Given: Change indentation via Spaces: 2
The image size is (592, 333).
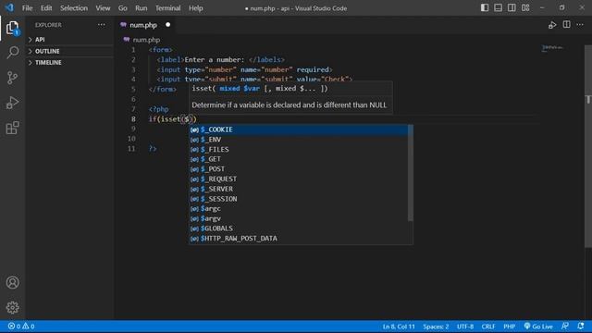Looking at the screenshot, I should point(436,327).
